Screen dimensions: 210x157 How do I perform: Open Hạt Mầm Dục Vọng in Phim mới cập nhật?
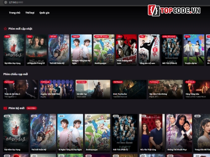click(x=14, y=50)
